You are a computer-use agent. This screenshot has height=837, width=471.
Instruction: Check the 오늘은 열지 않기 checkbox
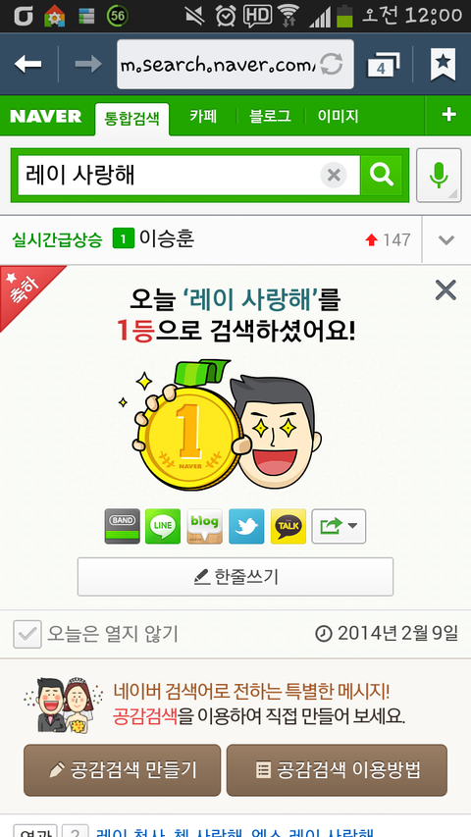pyautogui.click(x=27, y=634)
